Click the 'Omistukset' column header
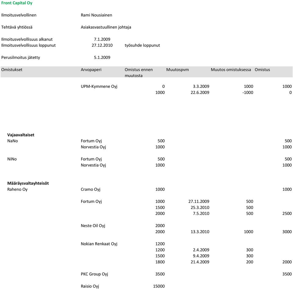The image size is (293, 289). point(12,70)
